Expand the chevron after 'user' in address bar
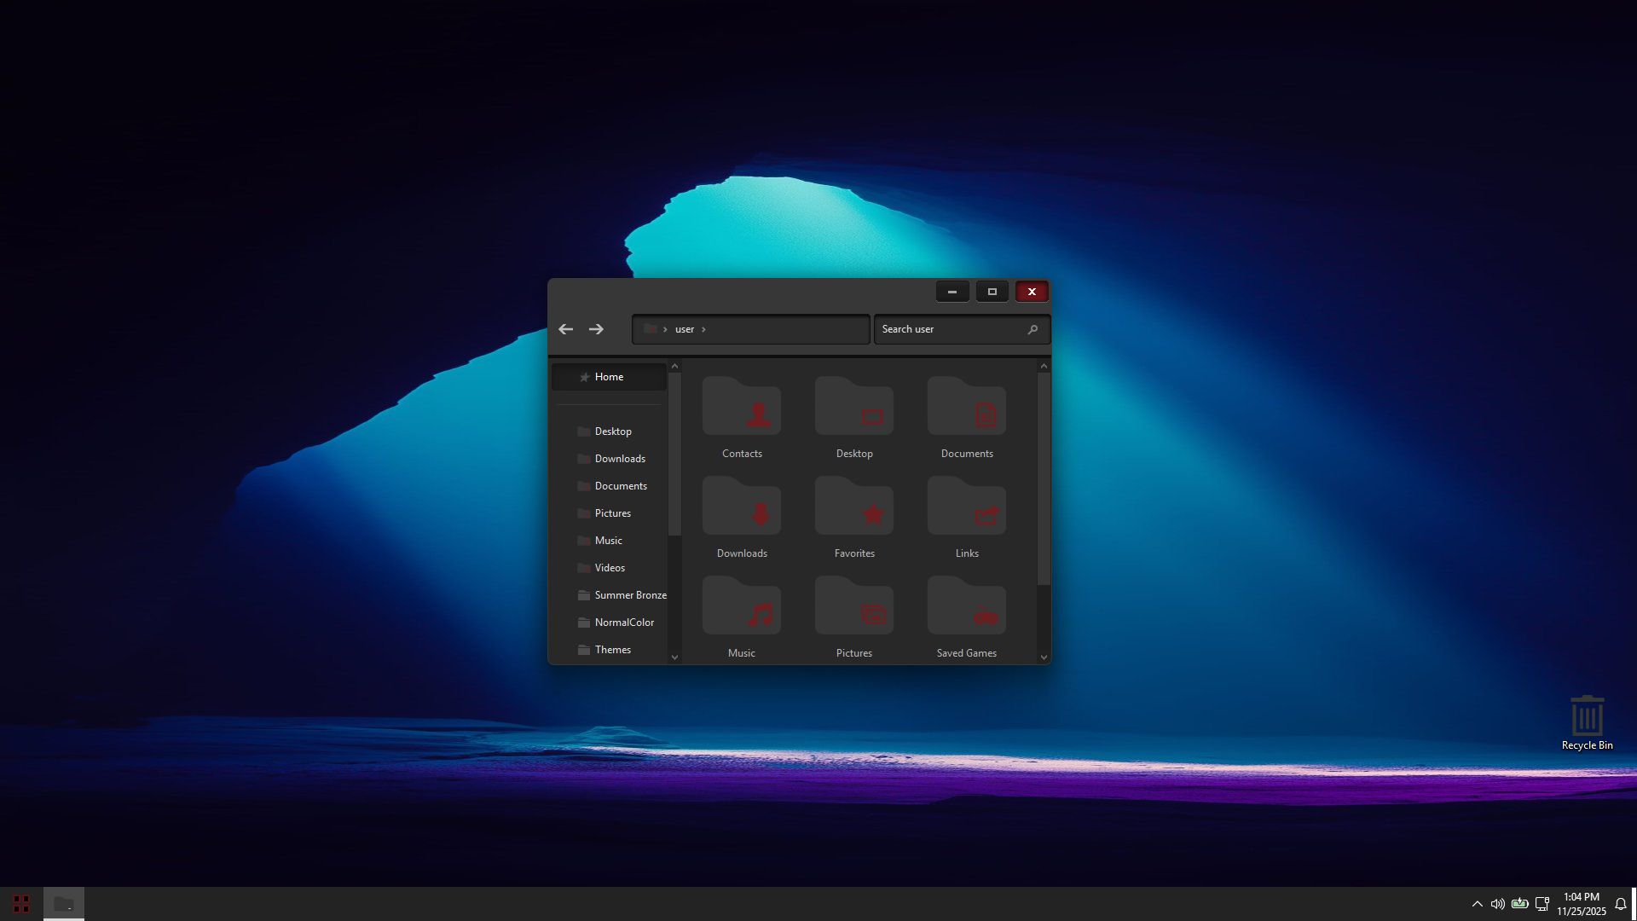The image size is (1637, 921). [x=703, y=329]
